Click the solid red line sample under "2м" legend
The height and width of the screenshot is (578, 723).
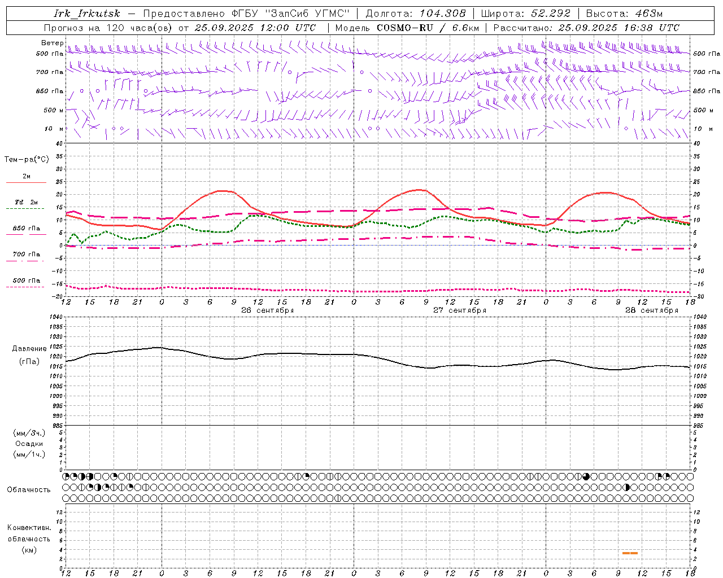26,182
